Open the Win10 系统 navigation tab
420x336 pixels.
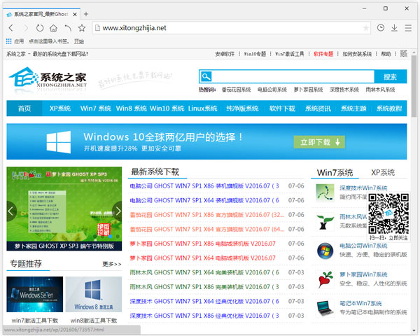tap(167, 108)
